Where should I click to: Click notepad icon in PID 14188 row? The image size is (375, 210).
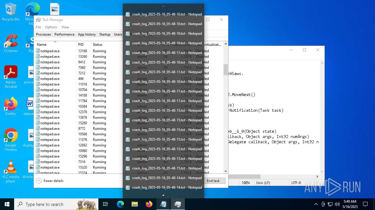click(37, 95)
